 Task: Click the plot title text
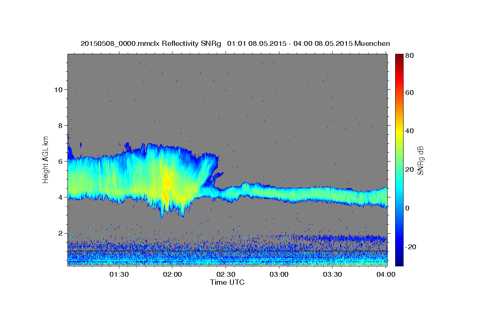pos(235,43)
